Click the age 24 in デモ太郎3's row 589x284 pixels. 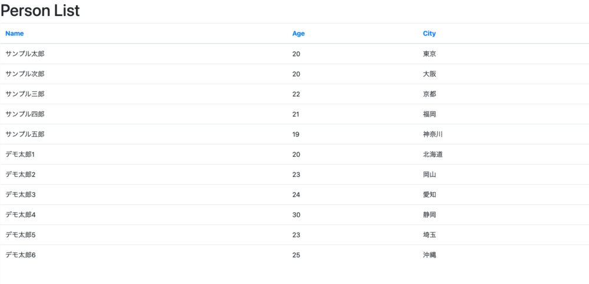(x=296, y=194)
